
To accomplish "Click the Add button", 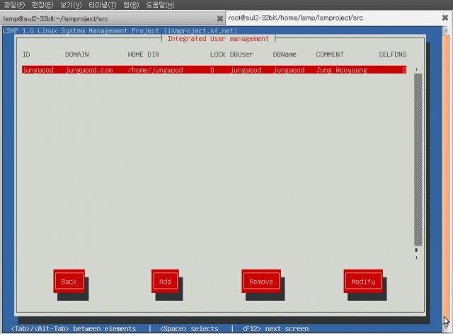I will click(x=165, y=282).
